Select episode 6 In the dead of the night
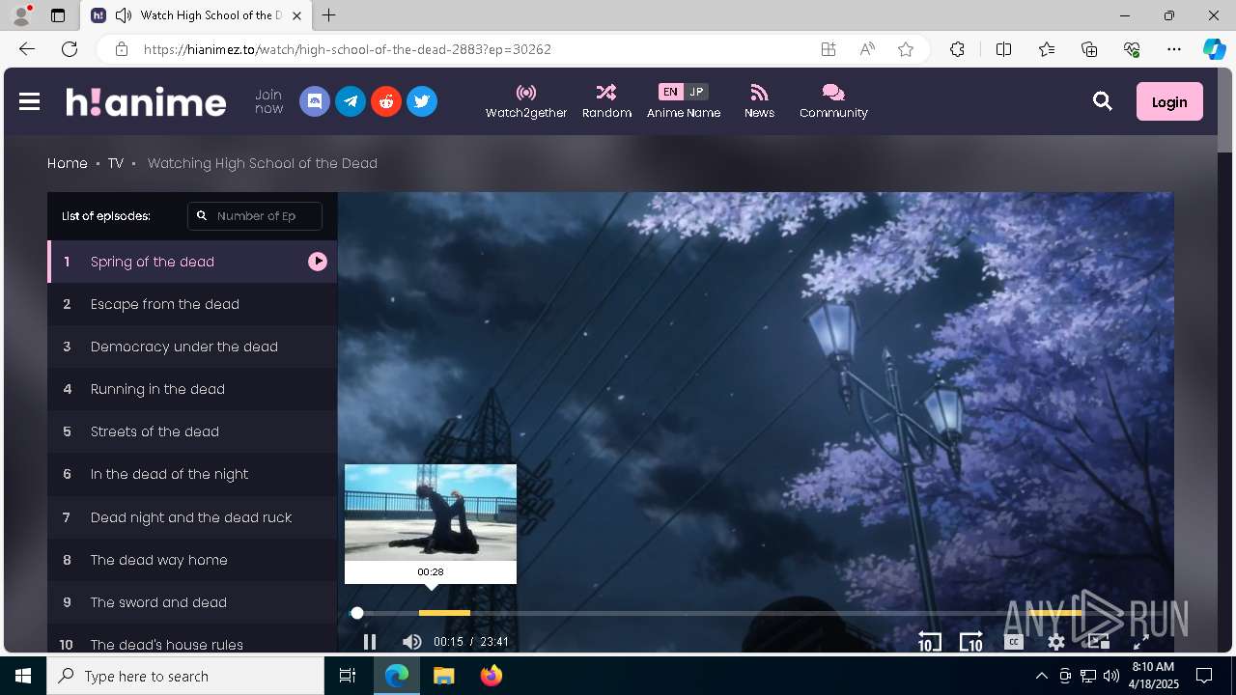 (192, 474)
